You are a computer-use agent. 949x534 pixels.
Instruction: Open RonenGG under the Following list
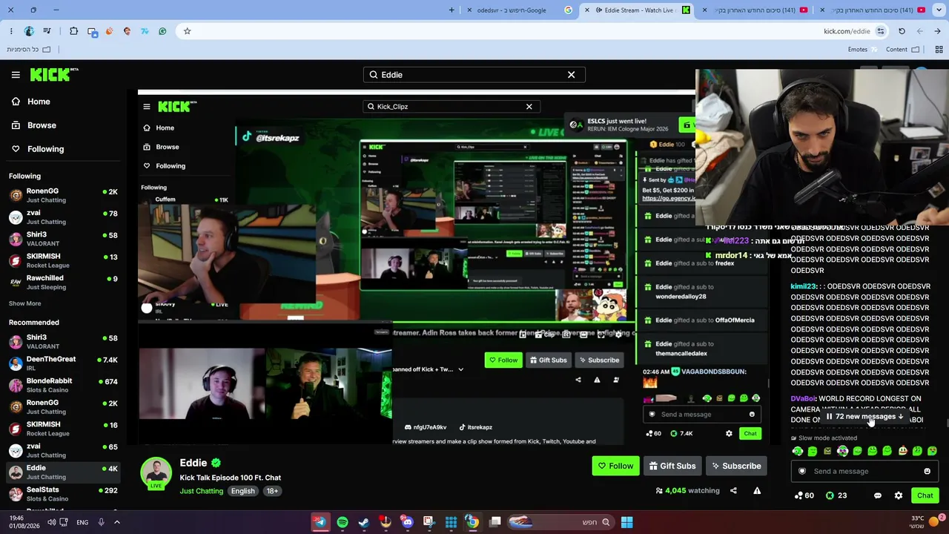tap(63, 195)
